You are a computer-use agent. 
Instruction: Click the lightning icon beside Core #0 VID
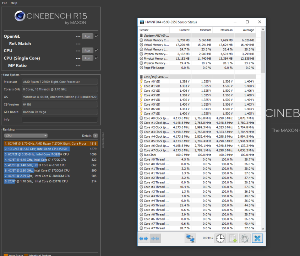[141, 81]
